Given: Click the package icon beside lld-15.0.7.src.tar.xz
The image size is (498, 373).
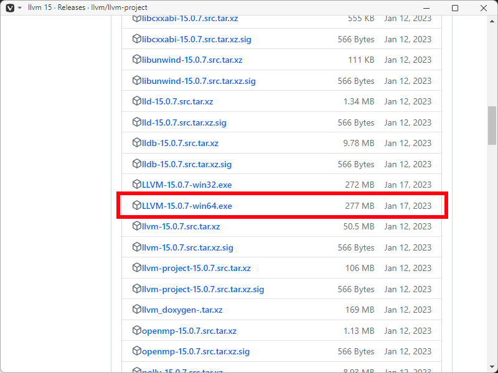Looking at the screenshot, I should 136,101.
